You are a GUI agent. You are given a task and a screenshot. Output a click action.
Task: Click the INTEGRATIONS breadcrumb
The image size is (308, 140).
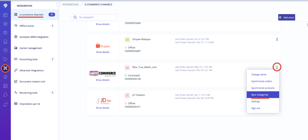71,4
